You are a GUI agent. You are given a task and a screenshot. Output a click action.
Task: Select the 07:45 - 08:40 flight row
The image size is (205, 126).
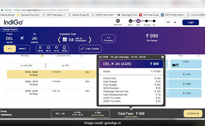point(52,74)
